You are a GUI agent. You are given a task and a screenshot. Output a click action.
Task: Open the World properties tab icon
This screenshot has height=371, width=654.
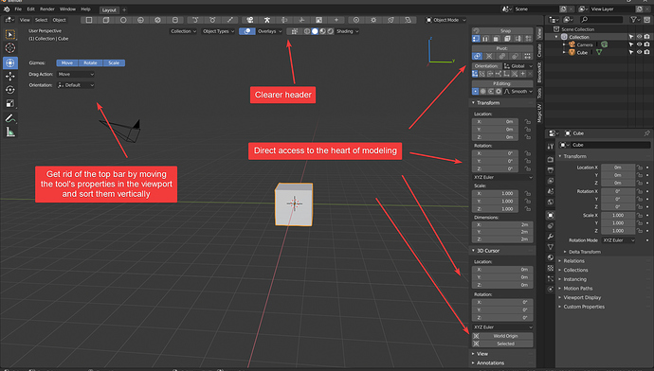tap(551, 202)
